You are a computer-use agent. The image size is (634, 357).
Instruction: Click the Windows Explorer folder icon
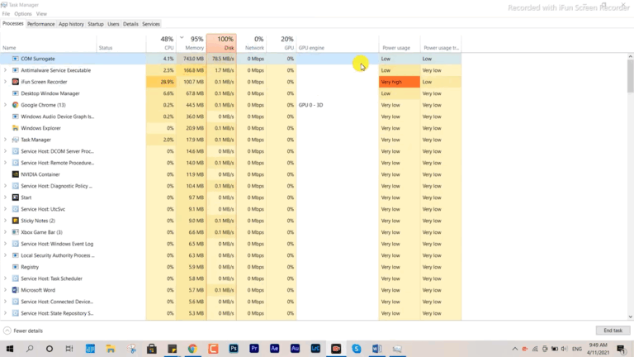pos(16,128)
